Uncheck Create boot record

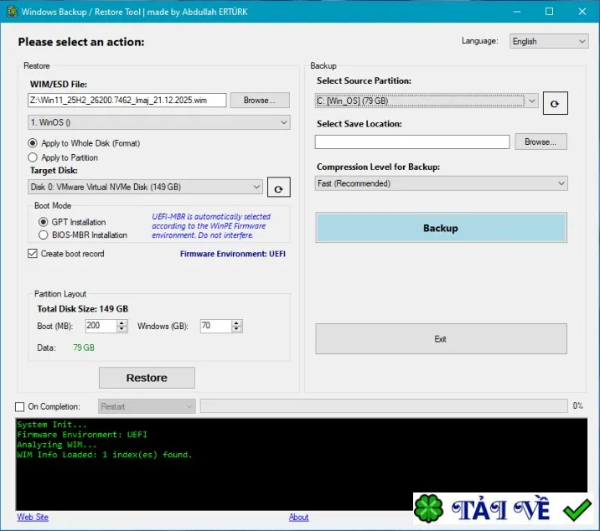(x=33, y=254)
